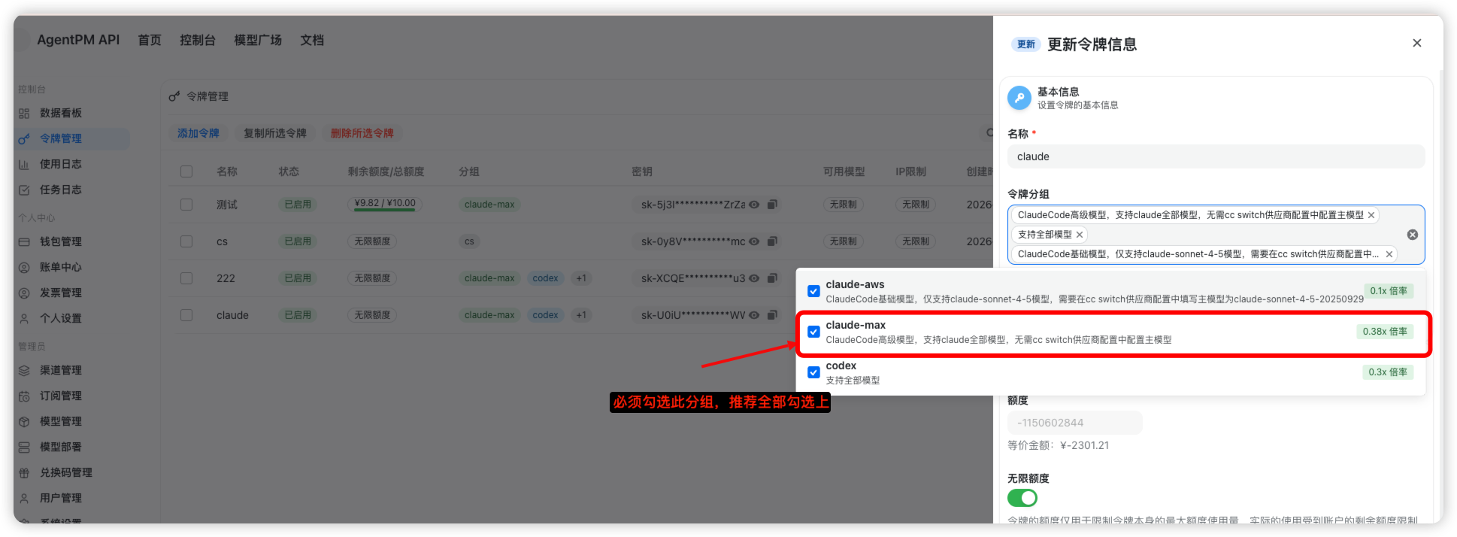
Task: Open 模型部署 in the sidebar
Action: [x=61, y=447]
